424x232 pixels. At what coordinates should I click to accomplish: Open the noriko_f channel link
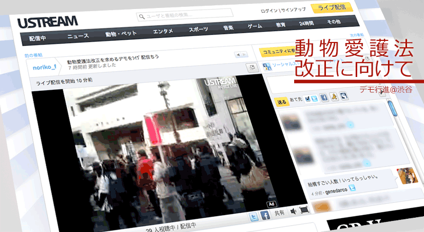coord(45,67)
